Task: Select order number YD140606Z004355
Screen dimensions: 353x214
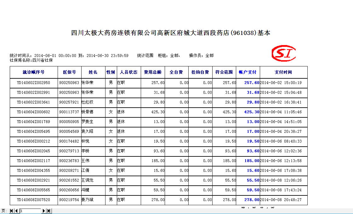Action: tap(34, 171)
